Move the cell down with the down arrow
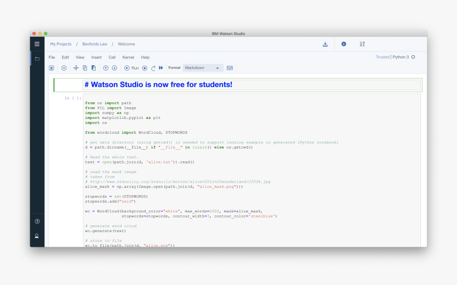Image resolution: width=457 pixels, height=285 pixels. tap(114, 68)
